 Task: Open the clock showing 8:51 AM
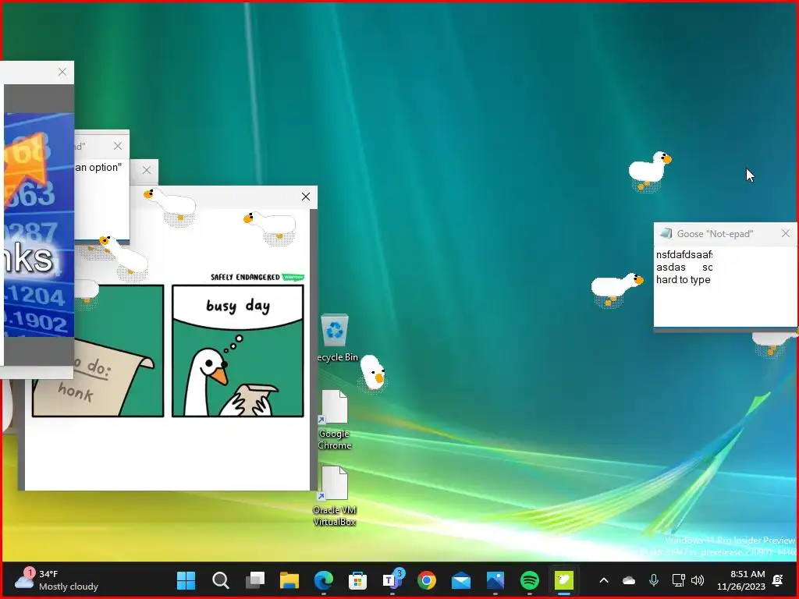(741, 580)
